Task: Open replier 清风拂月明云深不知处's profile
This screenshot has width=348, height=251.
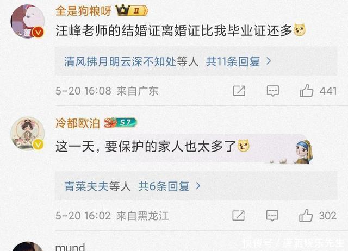Action: point(120,61)
